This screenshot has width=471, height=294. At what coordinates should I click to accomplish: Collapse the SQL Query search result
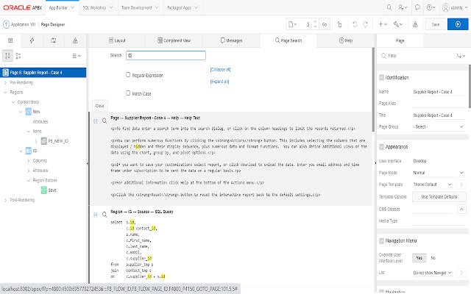[x=96, y=215]
